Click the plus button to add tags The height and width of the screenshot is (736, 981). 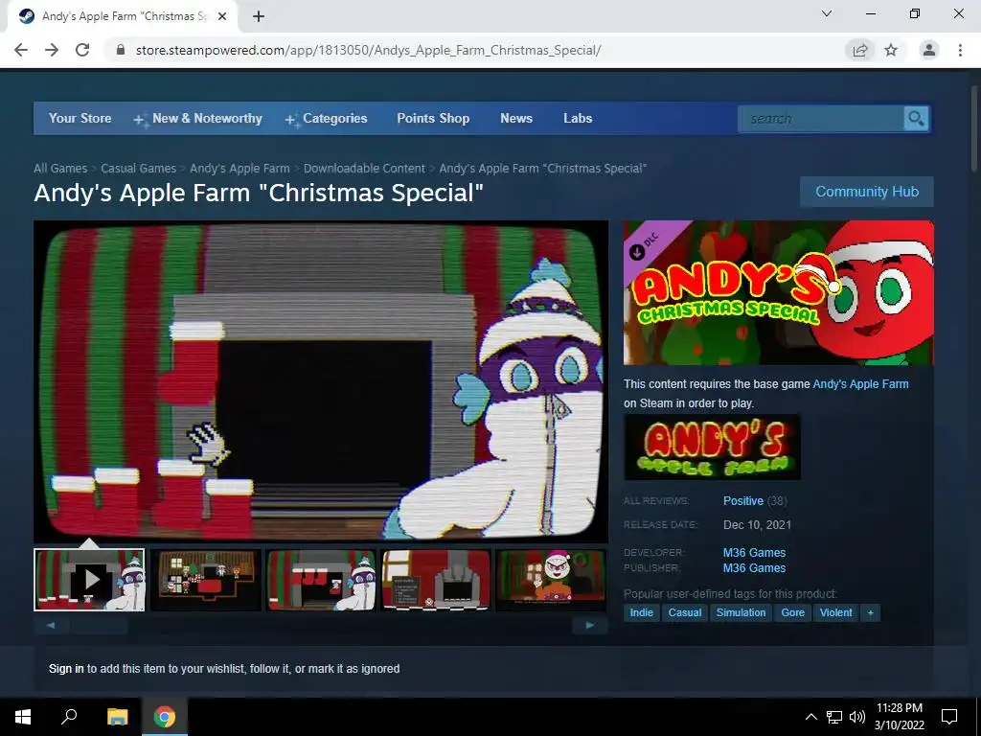(x=870, y=612)
